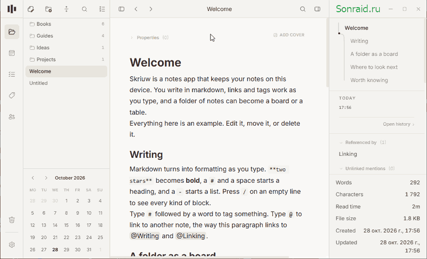Open the sidebar search magnifier icon
Viewport: 427px width, 259px height.
84,9
